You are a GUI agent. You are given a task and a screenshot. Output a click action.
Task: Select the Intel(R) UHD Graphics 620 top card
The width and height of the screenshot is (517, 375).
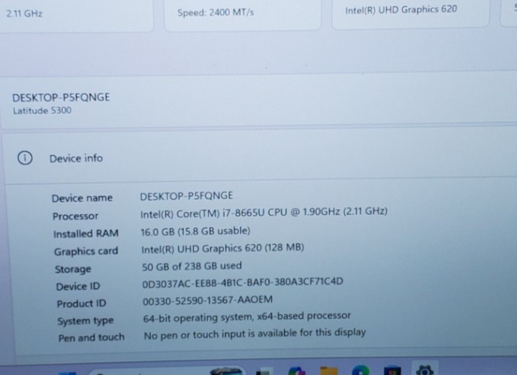coord(410,14)
